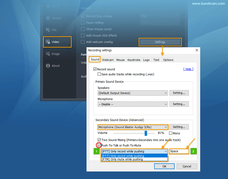Toggle the Mono checkbox
The width and height of the screenshot is (228, 179).
(x=171, y=133)
